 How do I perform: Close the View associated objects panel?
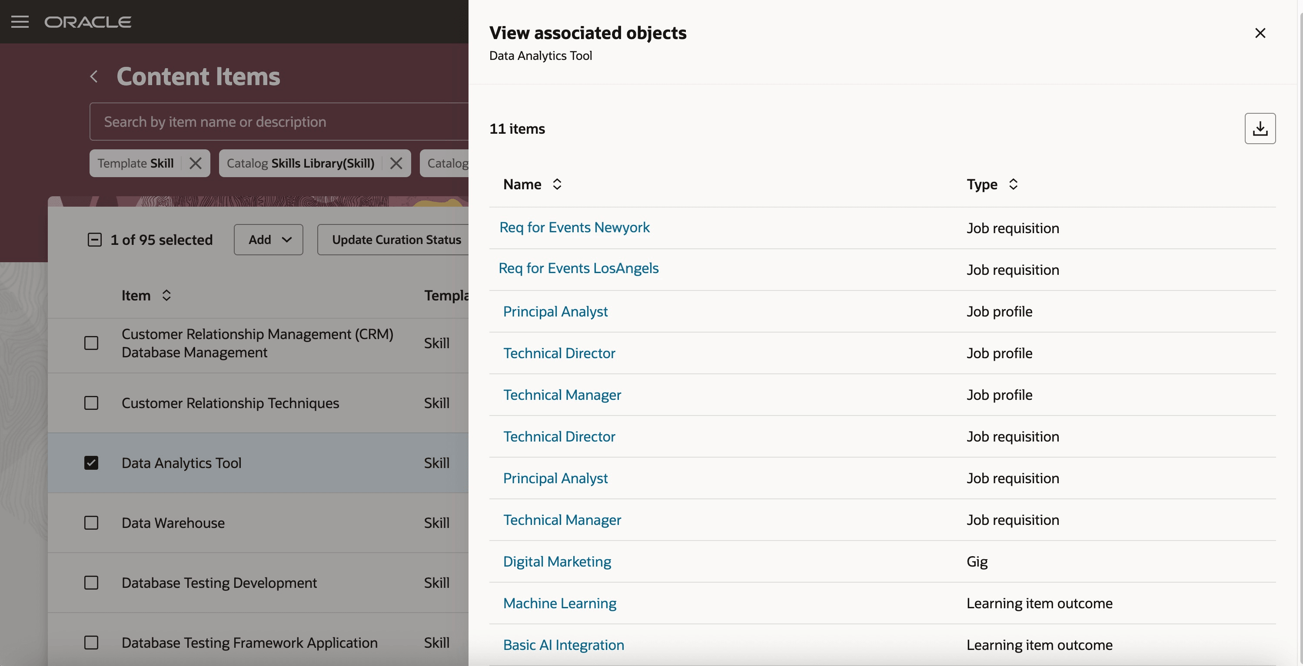click(1260, 33)
